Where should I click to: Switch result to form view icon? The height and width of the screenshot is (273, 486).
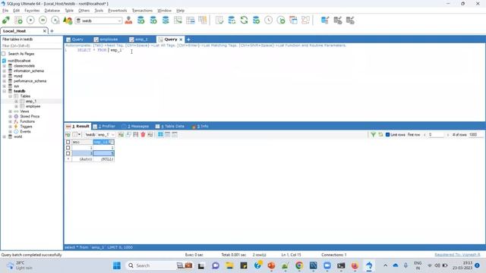pos(167,135)
